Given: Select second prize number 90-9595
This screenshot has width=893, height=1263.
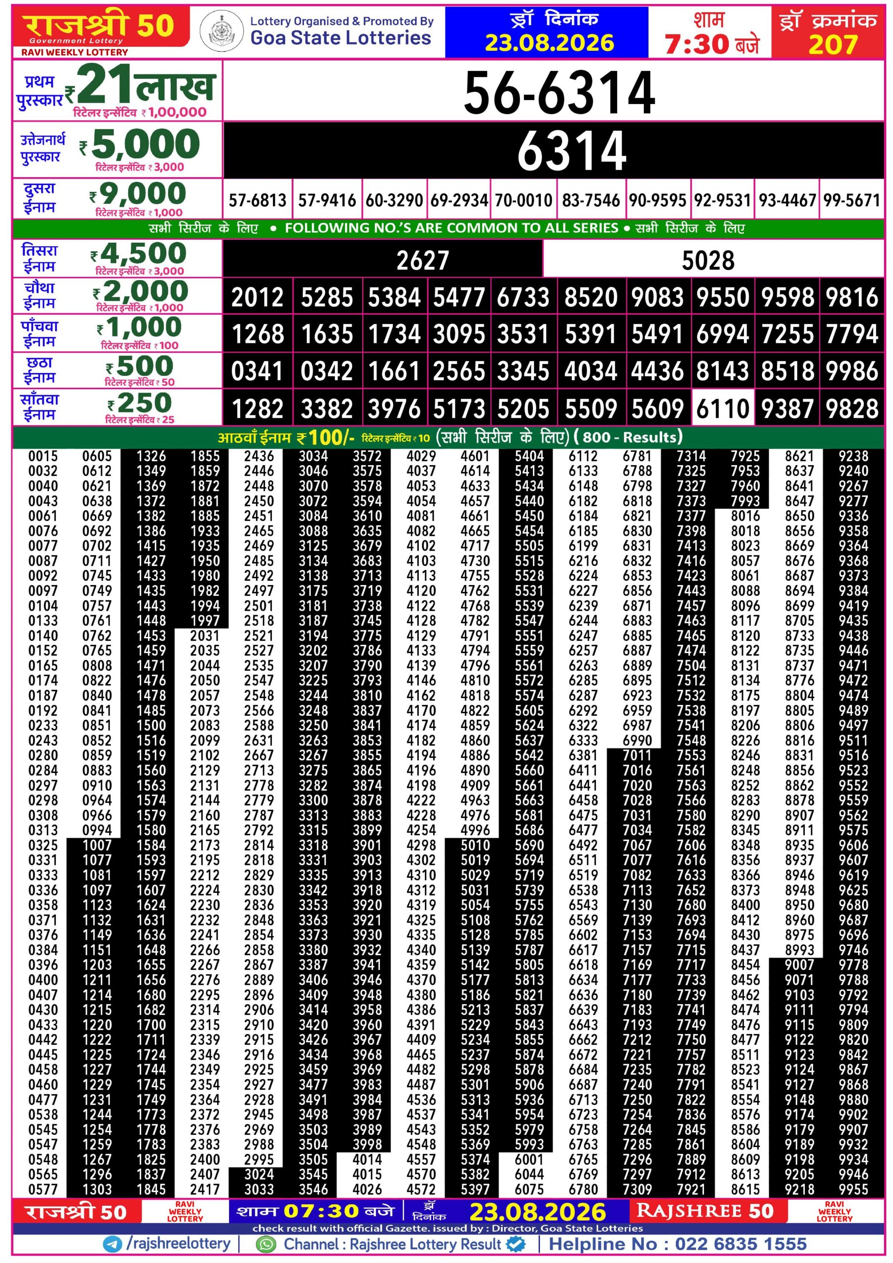Looking at the screenshot, I should tap(658, 200).
